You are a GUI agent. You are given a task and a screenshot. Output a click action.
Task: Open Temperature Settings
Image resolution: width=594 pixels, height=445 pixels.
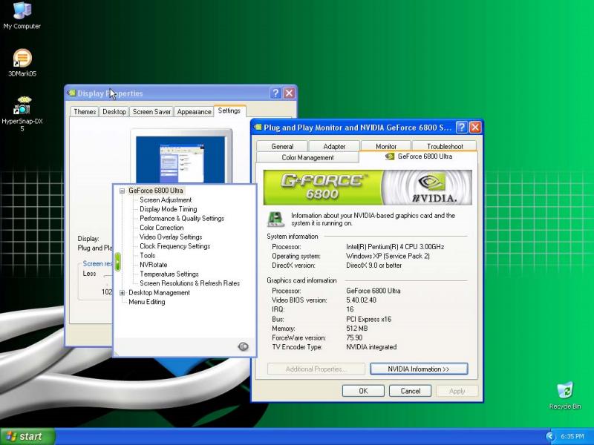169,274
